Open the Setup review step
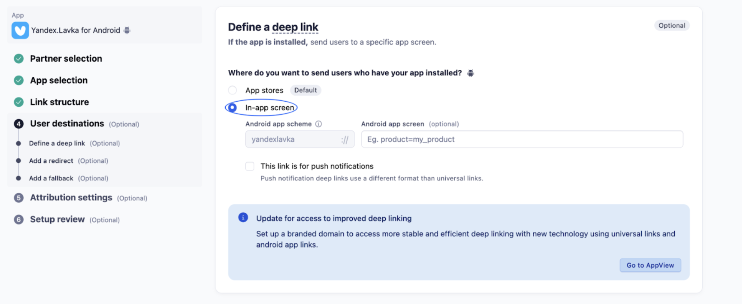 click(57, 220)
